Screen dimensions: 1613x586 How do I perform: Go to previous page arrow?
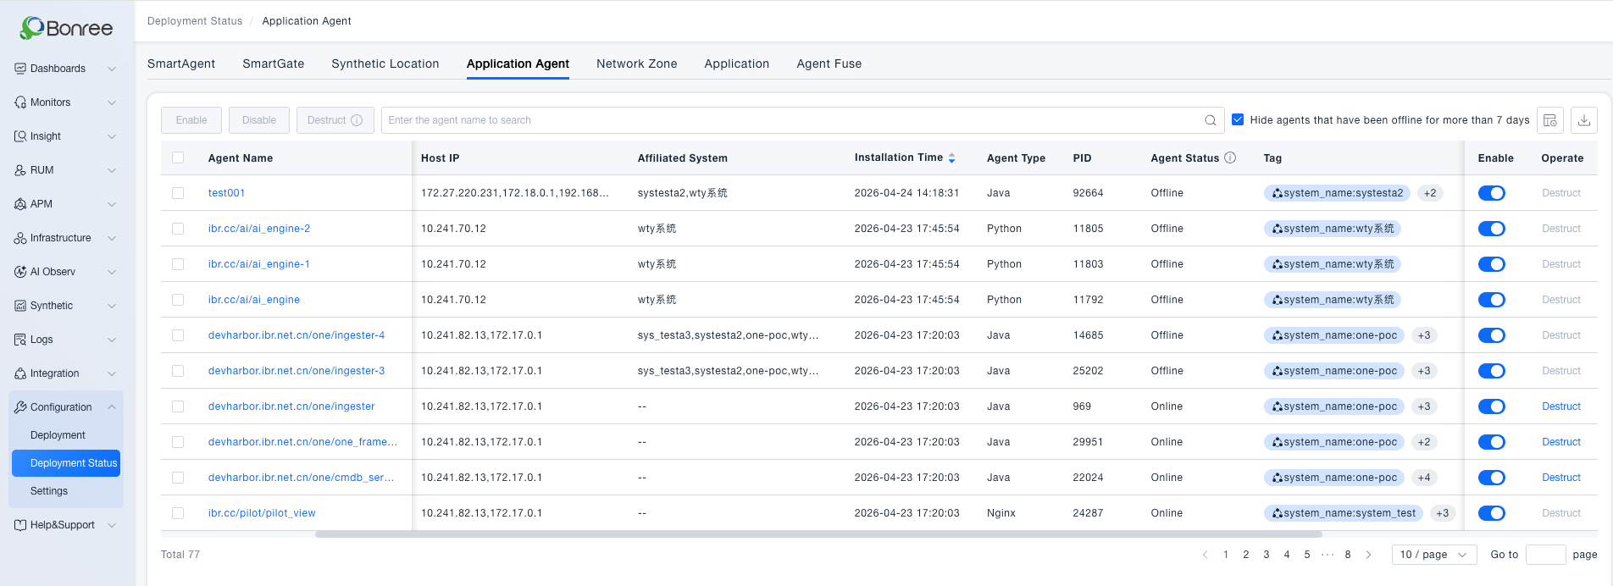click(1205, 555)
